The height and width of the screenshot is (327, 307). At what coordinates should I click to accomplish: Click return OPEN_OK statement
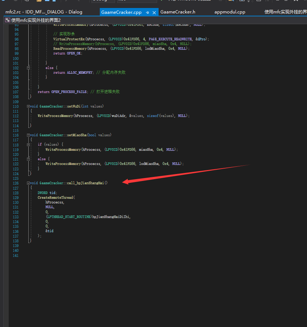point(68,53)
